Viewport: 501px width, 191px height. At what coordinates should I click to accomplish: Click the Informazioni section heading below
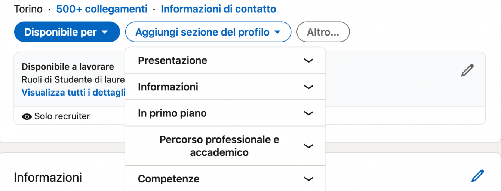[48, 177]
